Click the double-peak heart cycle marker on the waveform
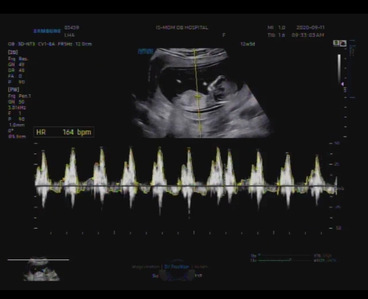The width and height of the screenshot is (368, 299). pos(225,180)
